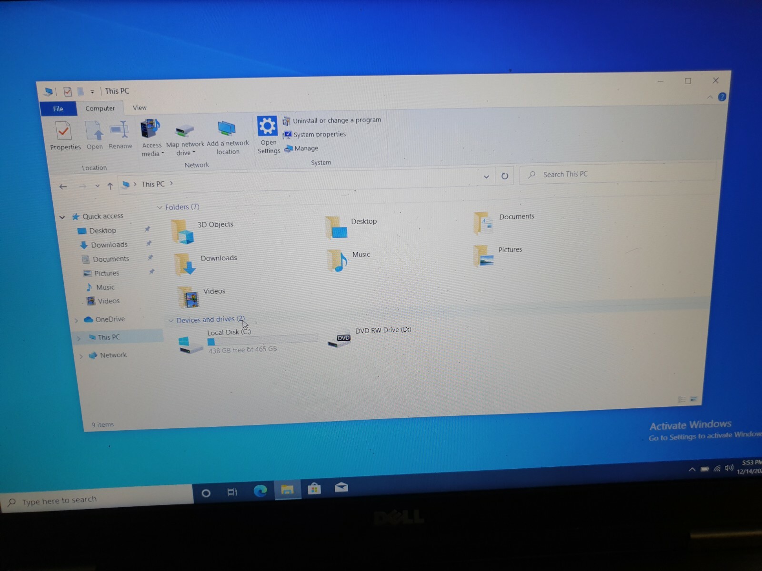This screenshot has width=762, height=571.
Task: Open the Access media menu
Action: 152,138
